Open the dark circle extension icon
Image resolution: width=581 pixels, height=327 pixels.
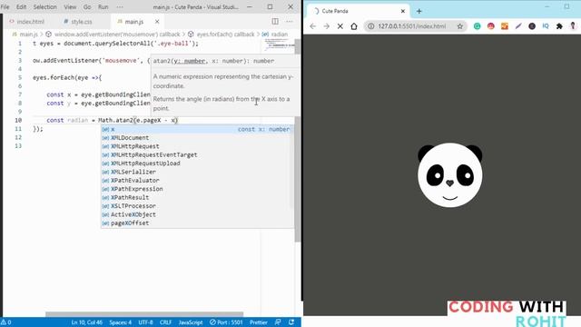point(532,26)
